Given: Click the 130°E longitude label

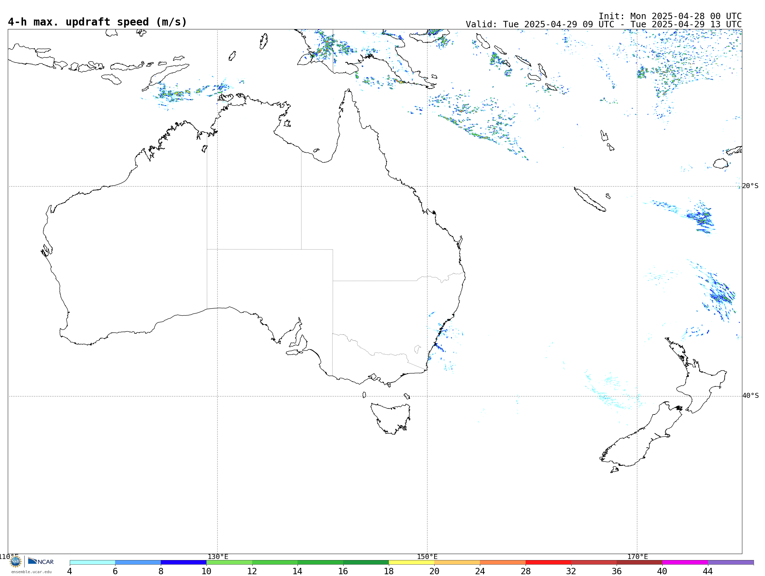Looking at the screenshot, I should click(218, 557).
